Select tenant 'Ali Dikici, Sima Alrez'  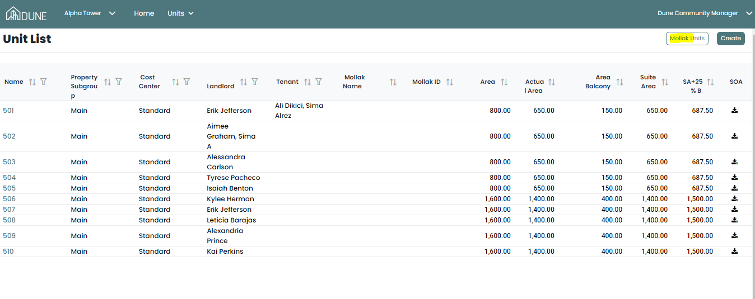299,111
